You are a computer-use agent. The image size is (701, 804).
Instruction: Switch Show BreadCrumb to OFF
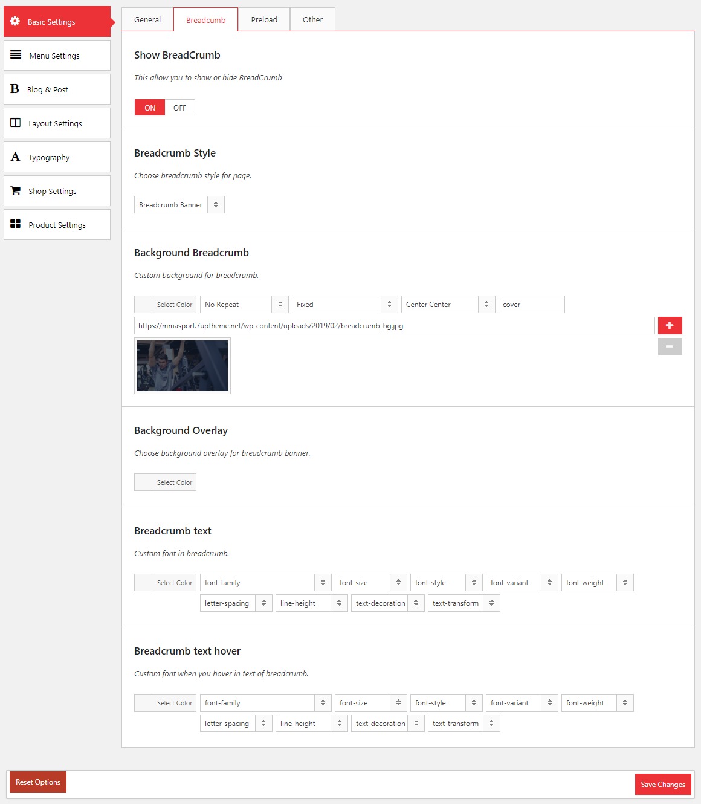[179, 108]
